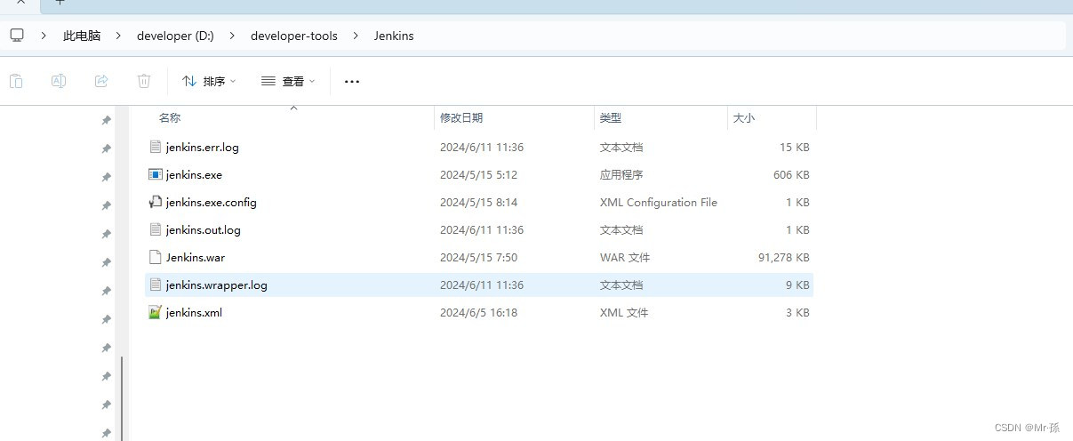Click pin icon beside jenkins.exe row

point(106,177)
